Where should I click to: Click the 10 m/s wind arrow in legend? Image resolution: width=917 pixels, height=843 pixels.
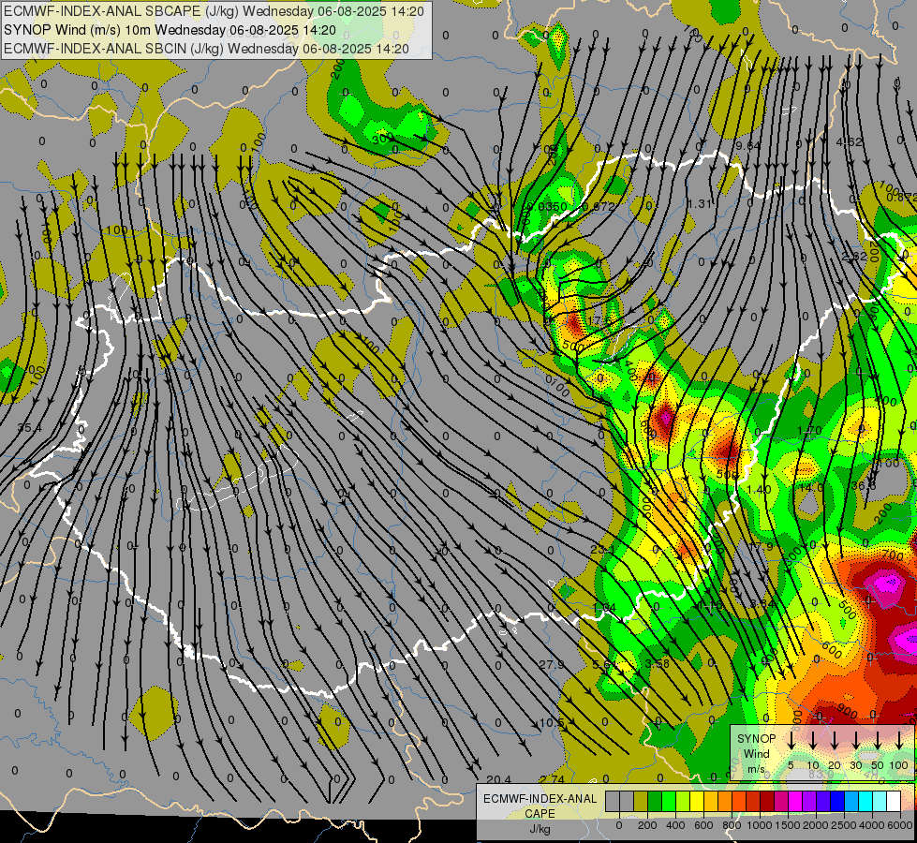(x=812, y=740)
